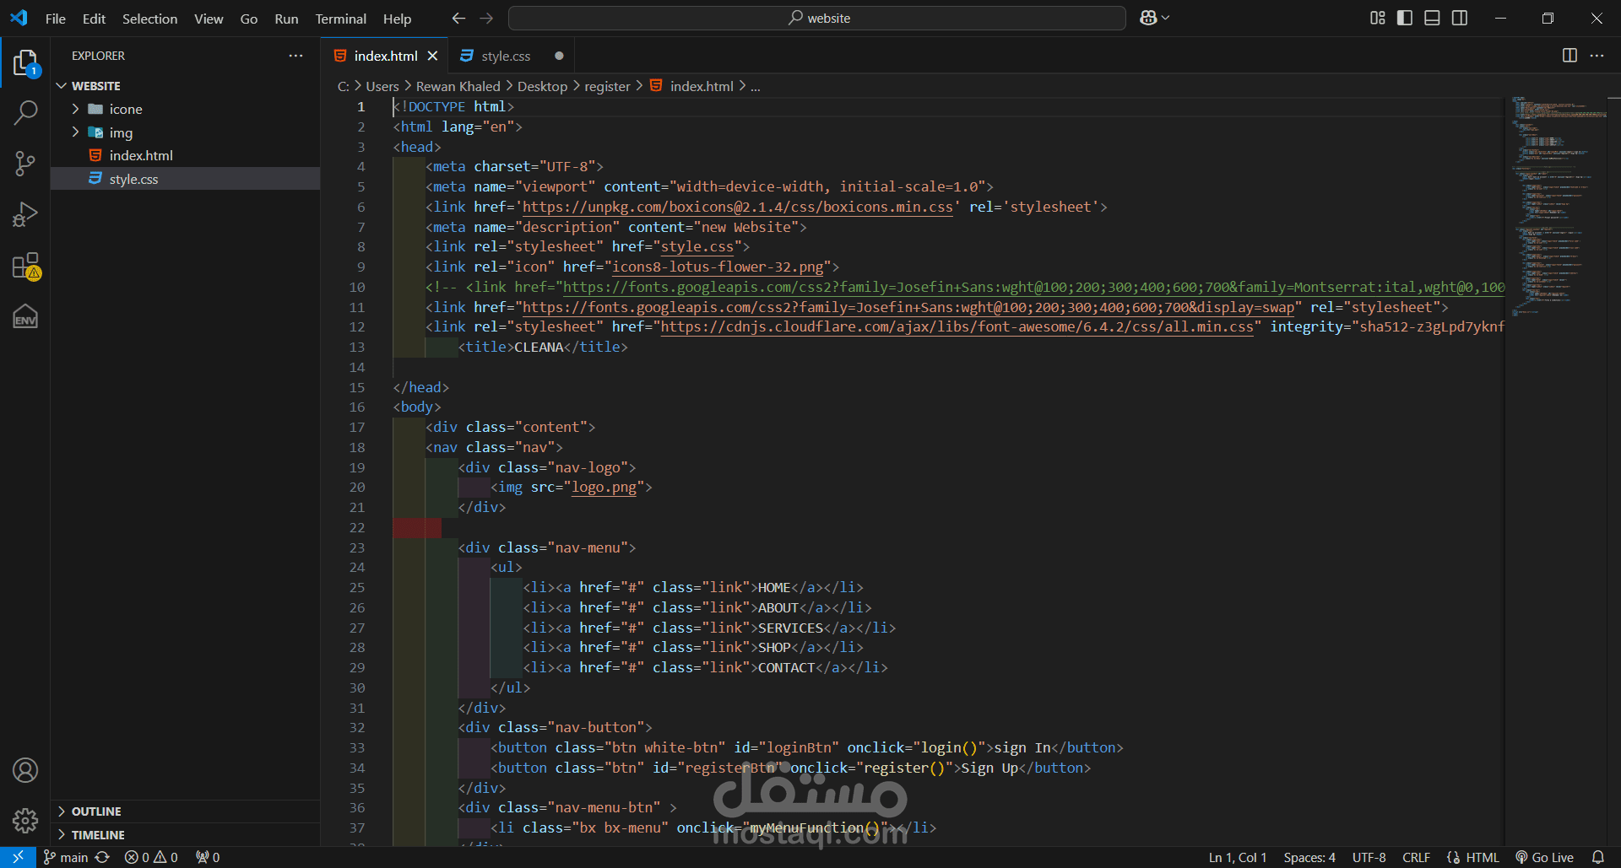This screenshot has height=868, width=1621.
Task: Go forward with the right arrow
Action: tap(486, 18)
